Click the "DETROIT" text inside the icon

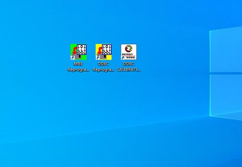click(x=127, y=54)
